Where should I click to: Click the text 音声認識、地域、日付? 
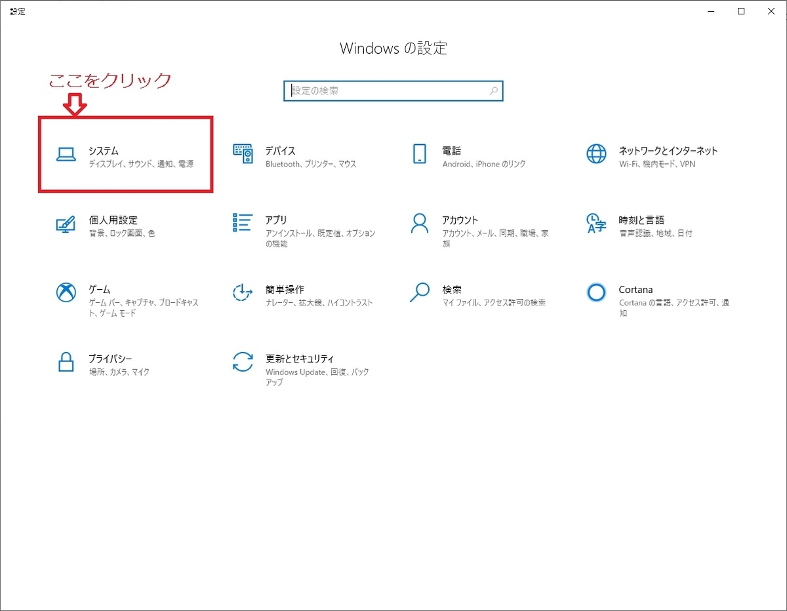[x=656, y=233]
